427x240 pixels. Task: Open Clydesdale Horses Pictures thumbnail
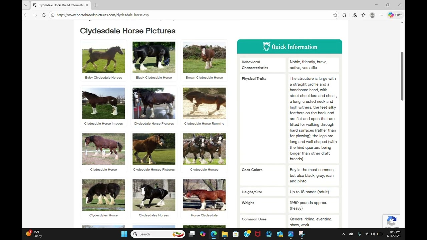pyautogui.click(x=154, y=149)
